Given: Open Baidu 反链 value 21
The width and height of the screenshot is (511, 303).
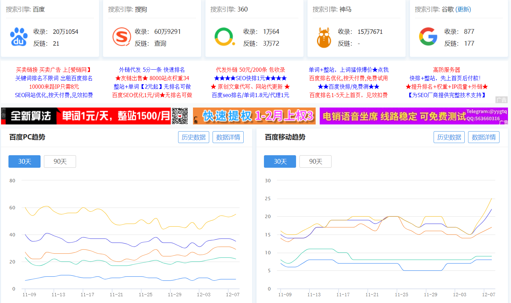Looking at the screenshot, I should (x=56, y=44).
